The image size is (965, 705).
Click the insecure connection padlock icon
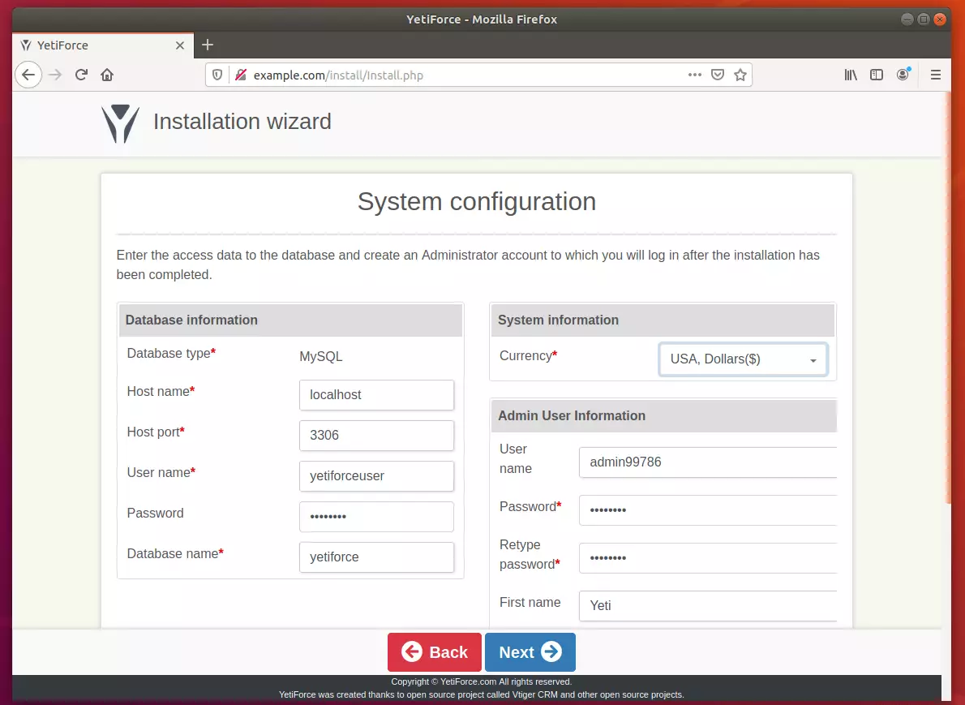(x=241, y=75)
